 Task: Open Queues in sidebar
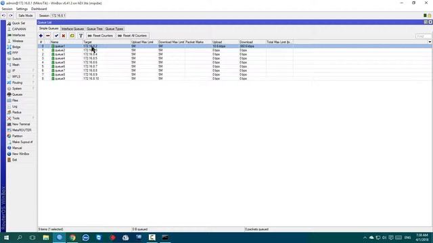pyautogui.click(x=17, y=94)
